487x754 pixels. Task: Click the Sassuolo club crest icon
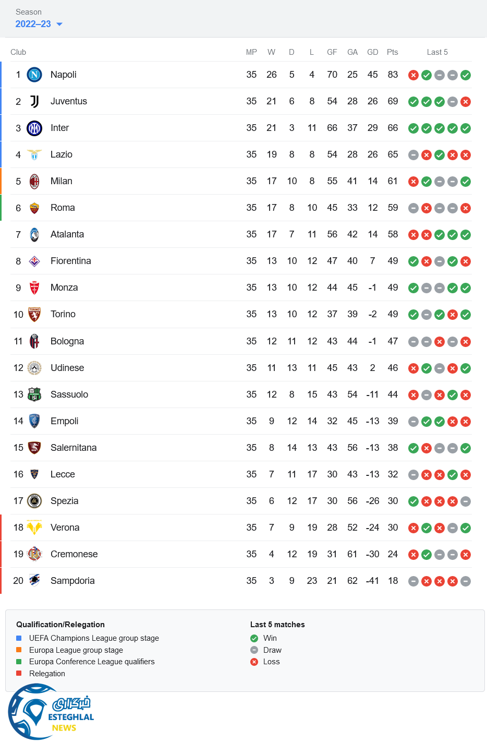point(34,394)
